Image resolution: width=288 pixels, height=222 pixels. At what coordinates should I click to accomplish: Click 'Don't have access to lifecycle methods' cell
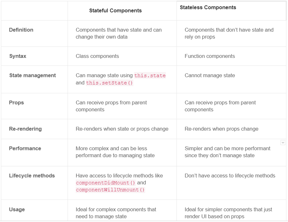[230, 176]
